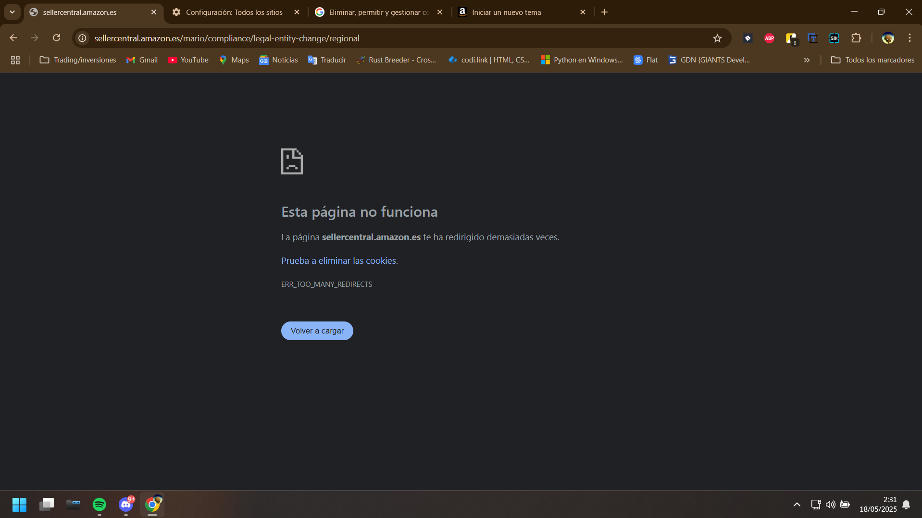Open the blue diamond extension icon
Screen dimensions: 922x518
[x=748, y=38]
